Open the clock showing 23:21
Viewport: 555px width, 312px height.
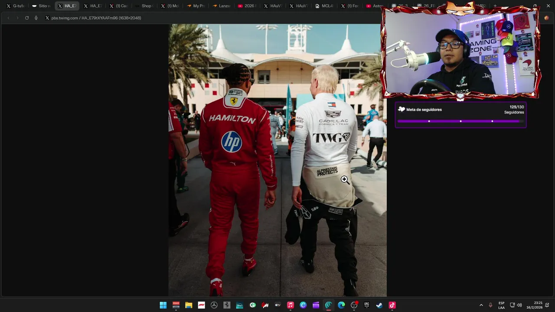[x=535, y=305]
